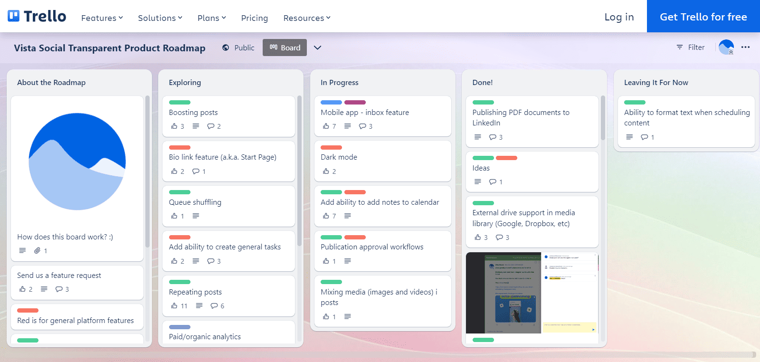Click the Public globe icon
This screenshot has height=362, width=760.
(x=226, y=48)
